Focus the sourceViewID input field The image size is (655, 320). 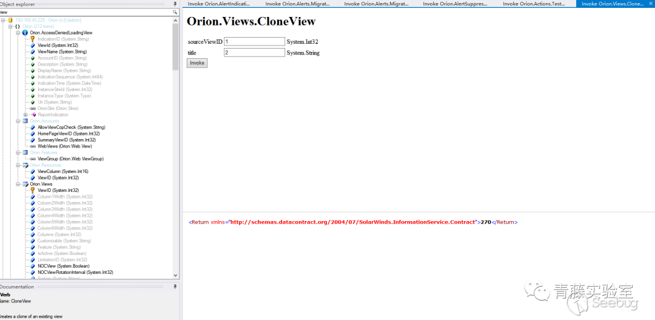(x=254, y=41)
